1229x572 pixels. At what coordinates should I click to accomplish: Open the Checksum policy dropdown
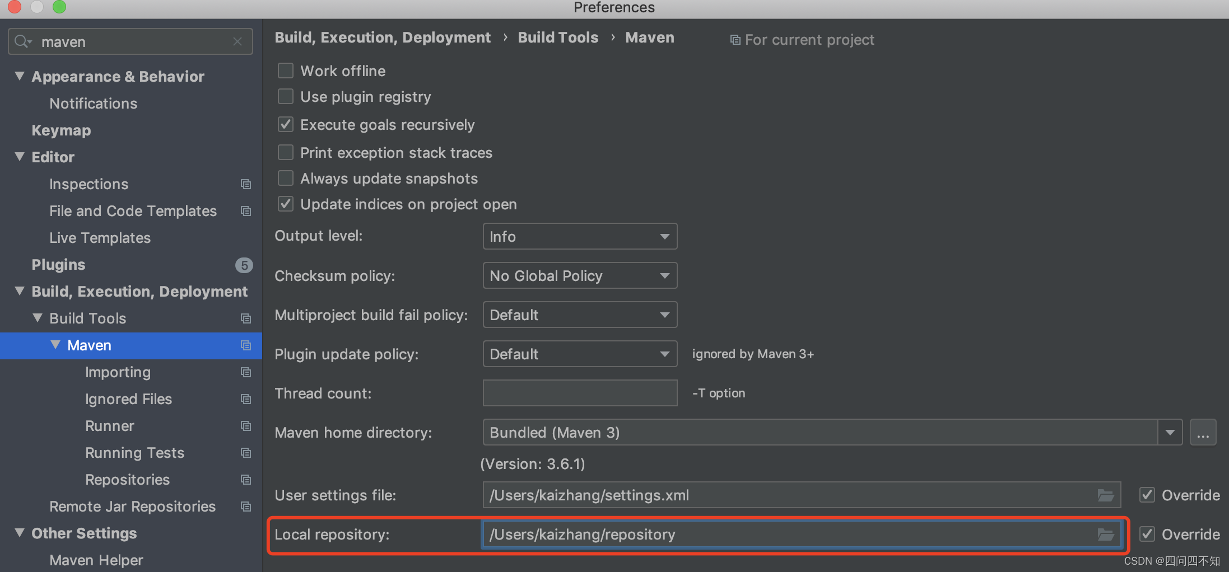pos(580,275)
